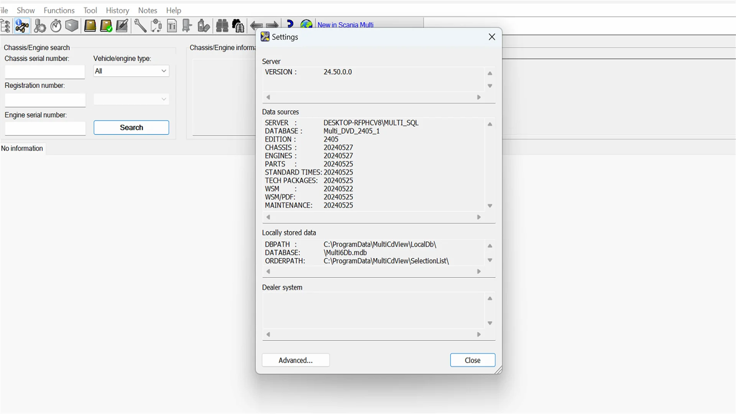Click Locally stored data scroll up arrow

pos(490,246)
